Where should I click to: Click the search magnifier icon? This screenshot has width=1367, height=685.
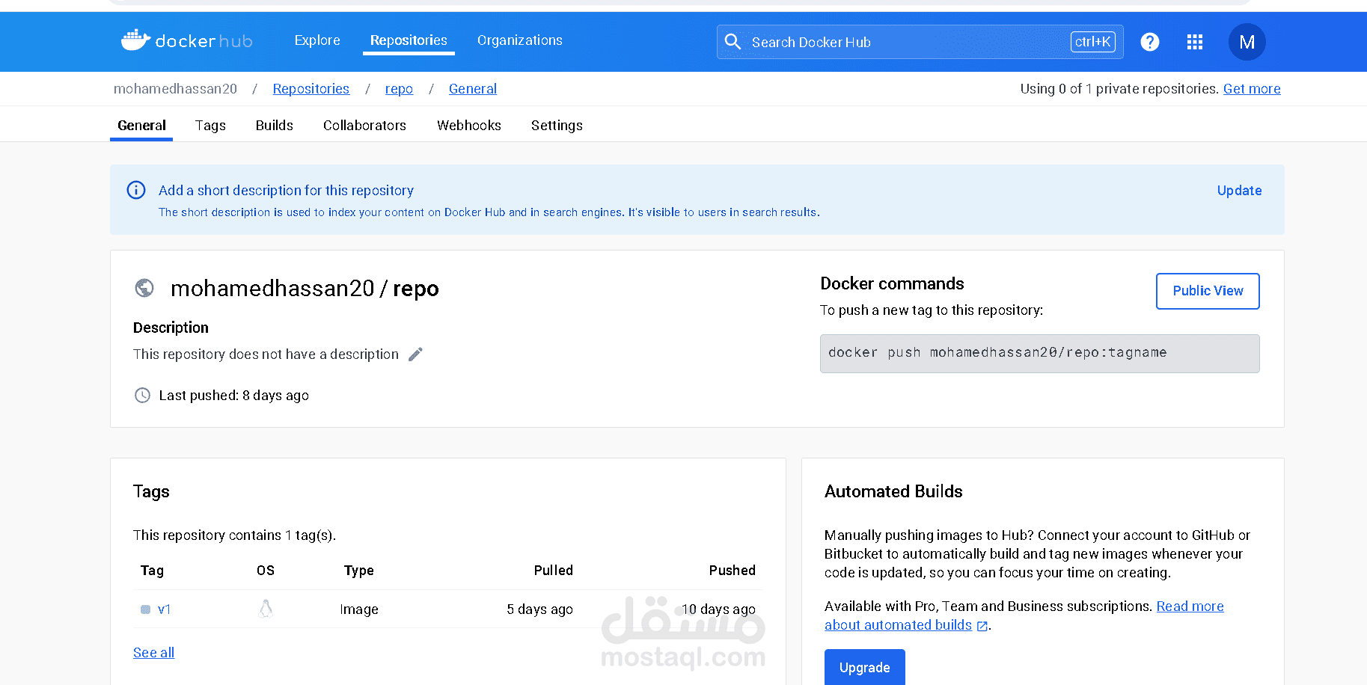[733, 42]
